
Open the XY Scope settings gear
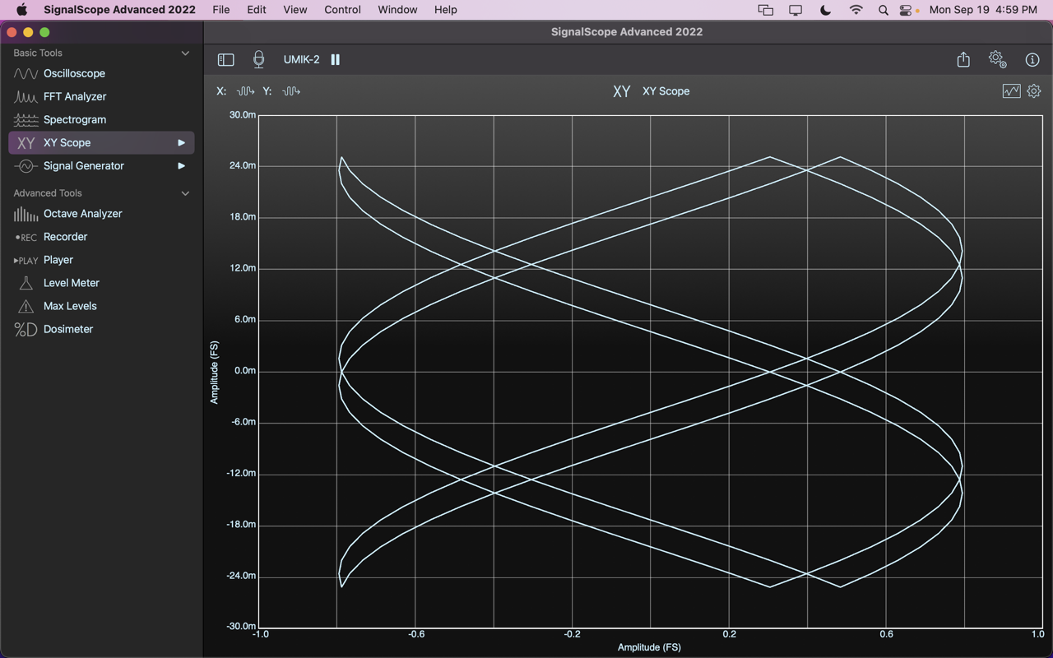(1034, 91)
